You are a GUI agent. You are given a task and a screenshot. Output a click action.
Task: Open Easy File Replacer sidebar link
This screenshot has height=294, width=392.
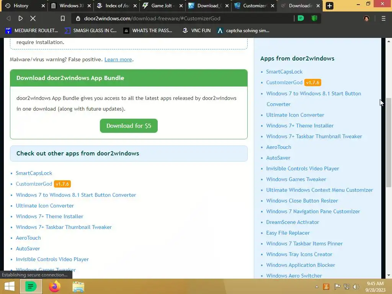click(x=288, y=233)
